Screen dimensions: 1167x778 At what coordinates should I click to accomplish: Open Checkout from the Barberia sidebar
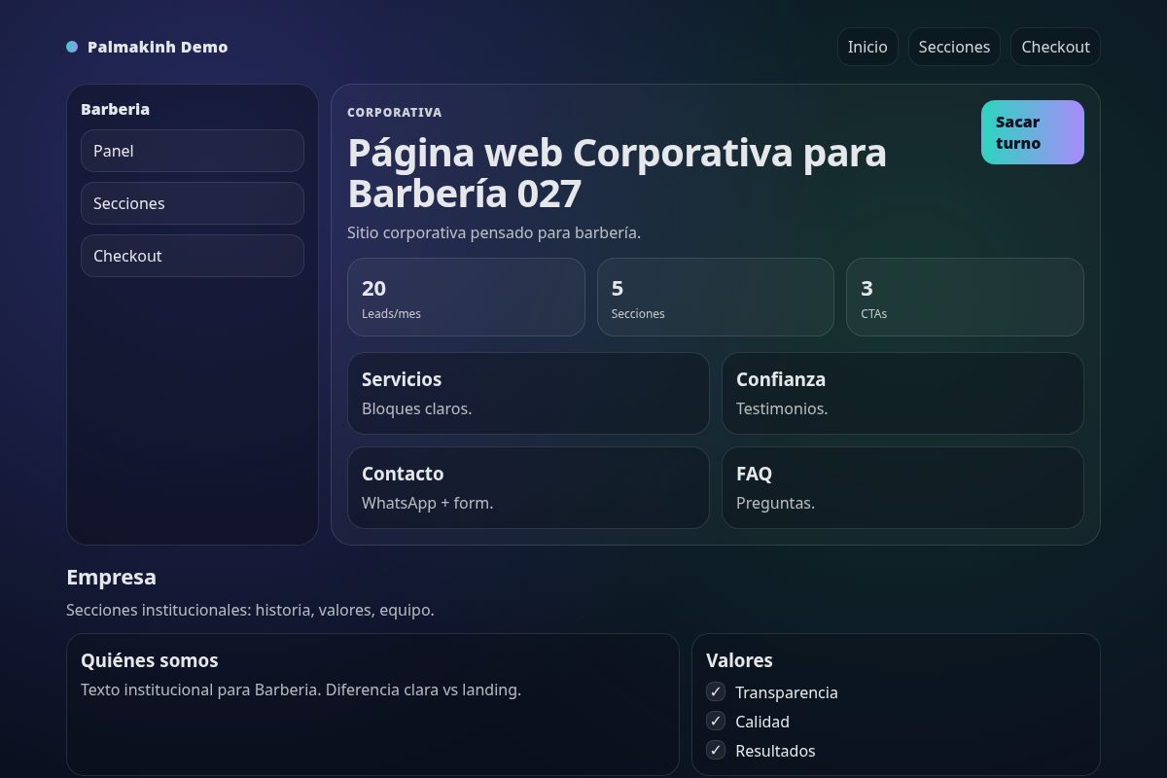pyautogui.click(x=192, y=256)
